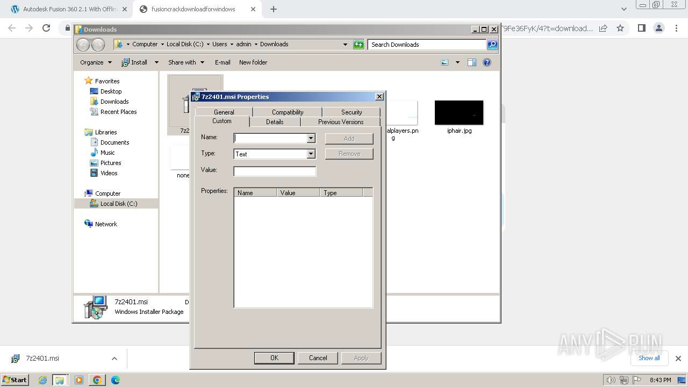This screenshot has height=387, width=688.
Task: Open Chrome profile icon
Action: click(x=658, y=28)
